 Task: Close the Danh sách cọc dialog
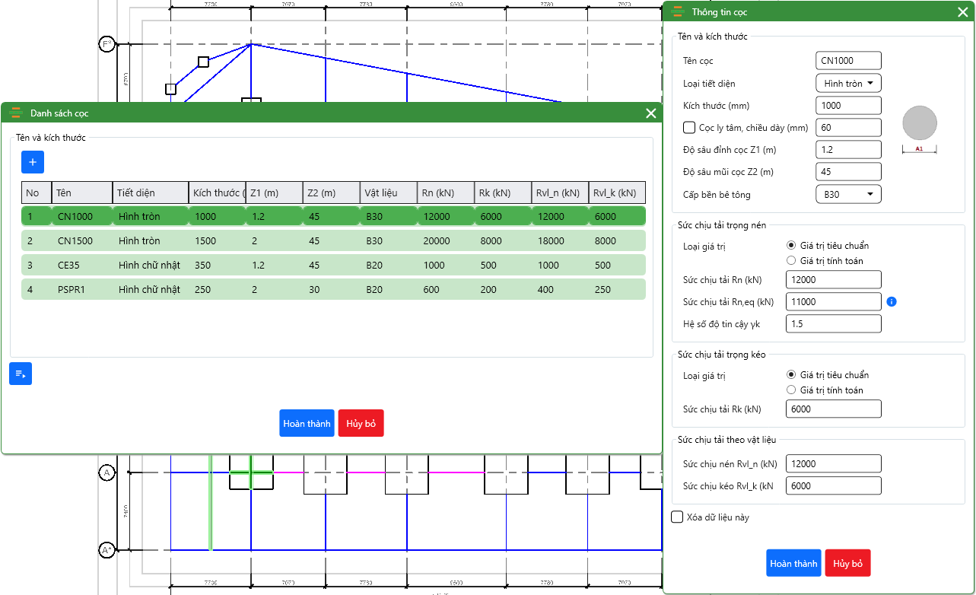coord(650,113)
